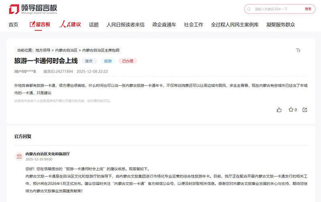Go to 人民建议 section
321x202 pixels.
tap(70, 24)
